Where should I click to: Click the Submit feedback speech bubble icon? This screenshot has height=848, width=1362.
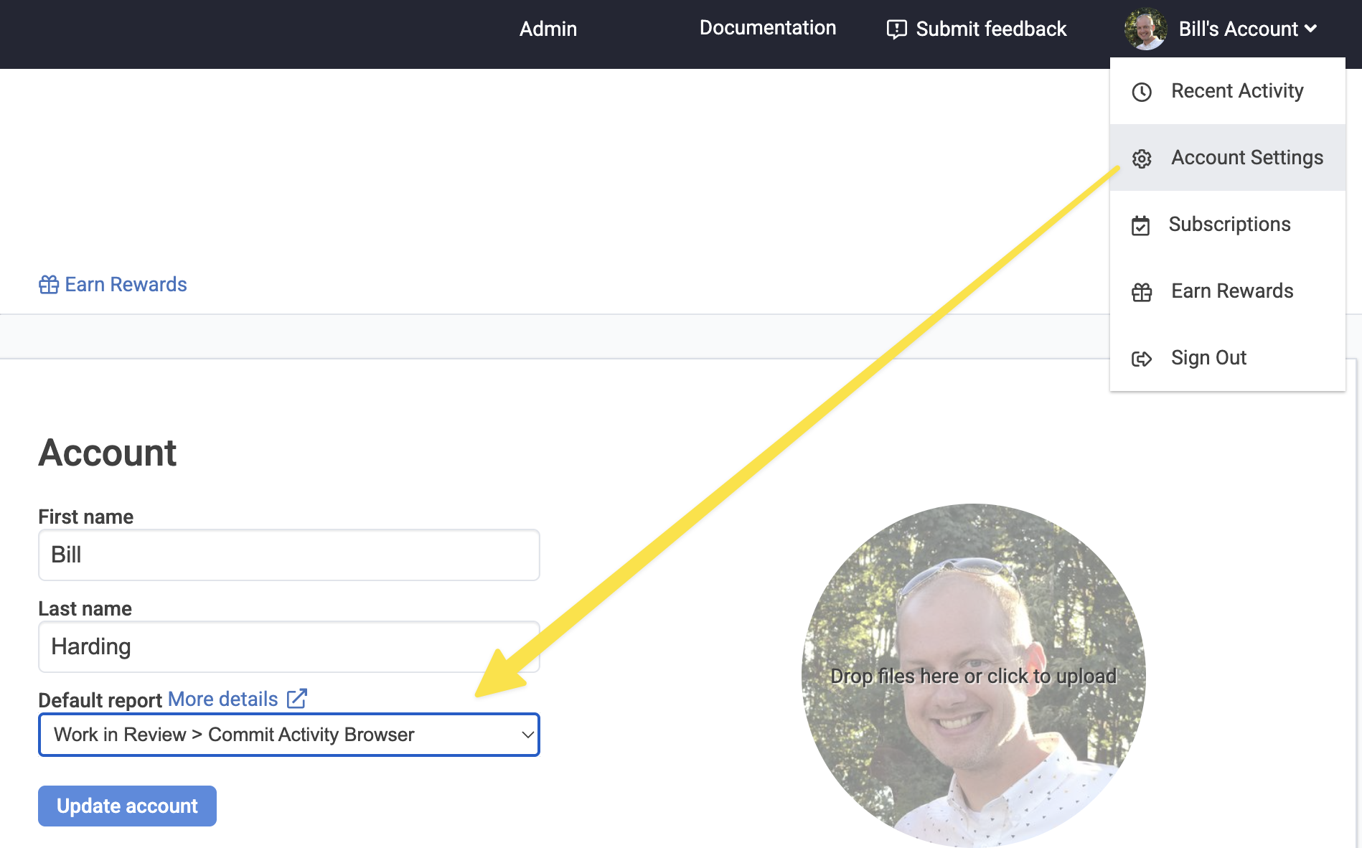pyautogui.click(x=897, y=29)
